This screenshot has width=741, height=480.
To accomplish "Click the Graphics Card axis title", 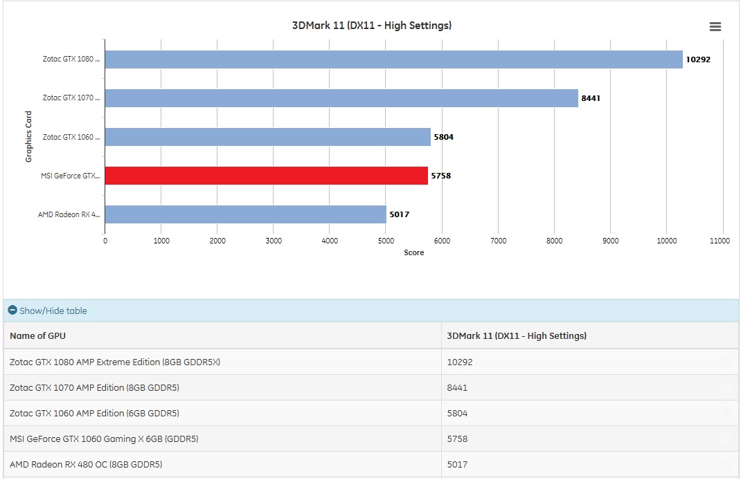I will click(29, 137).
